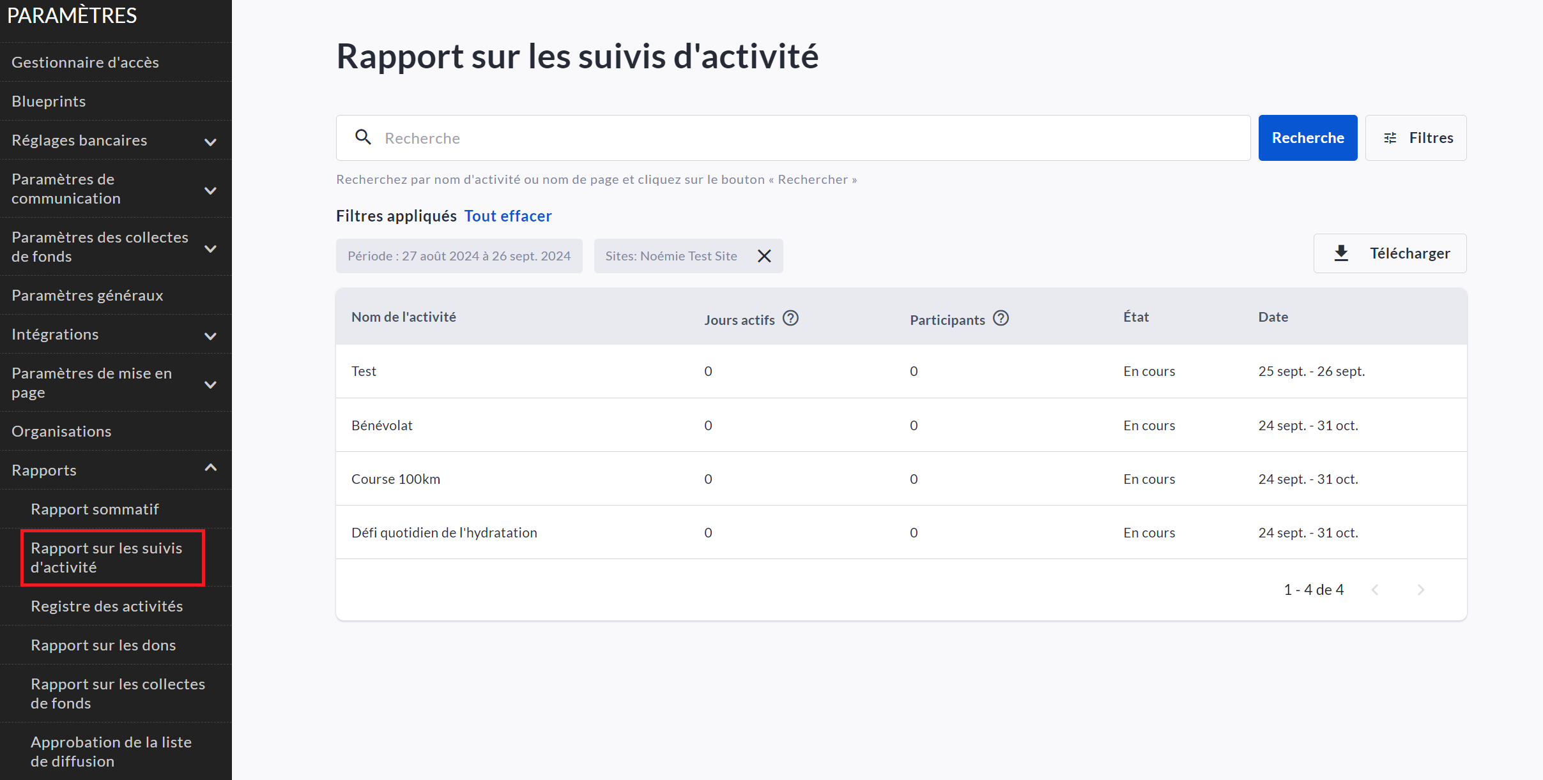The width and height of the screenshot is (1543, 780).
Task: Remove the Noémie Test Site filter
Action: 764,256
